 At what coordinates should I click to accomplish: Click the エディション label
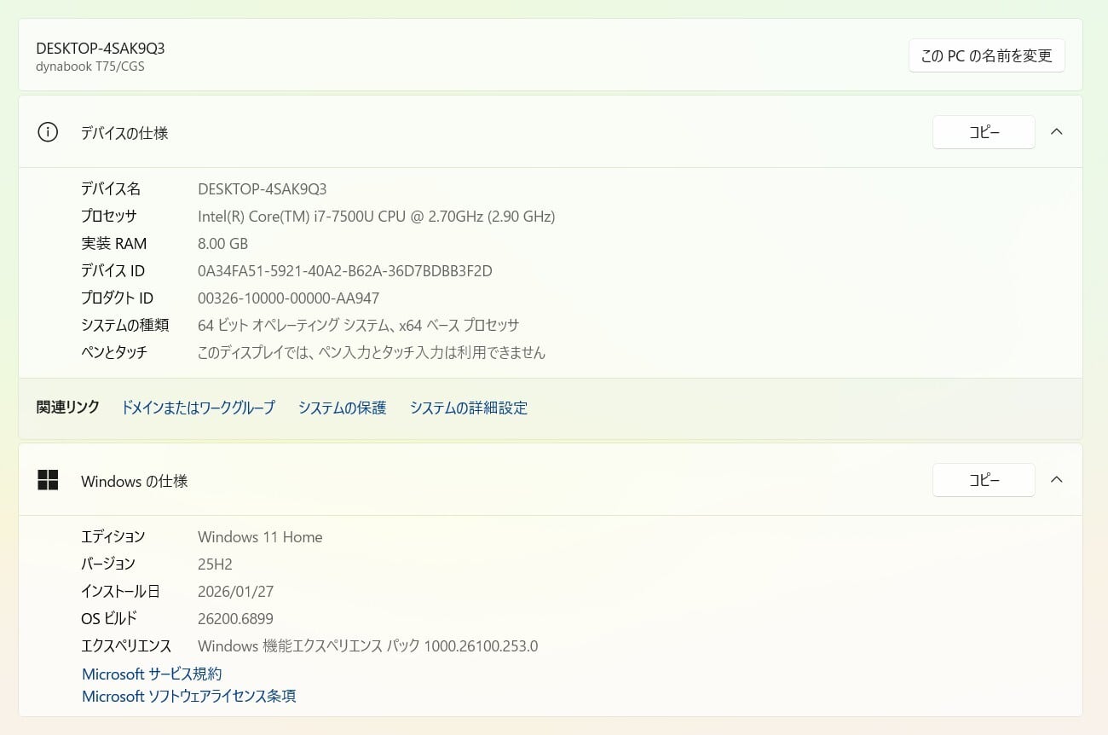click(x=113, y=536)
